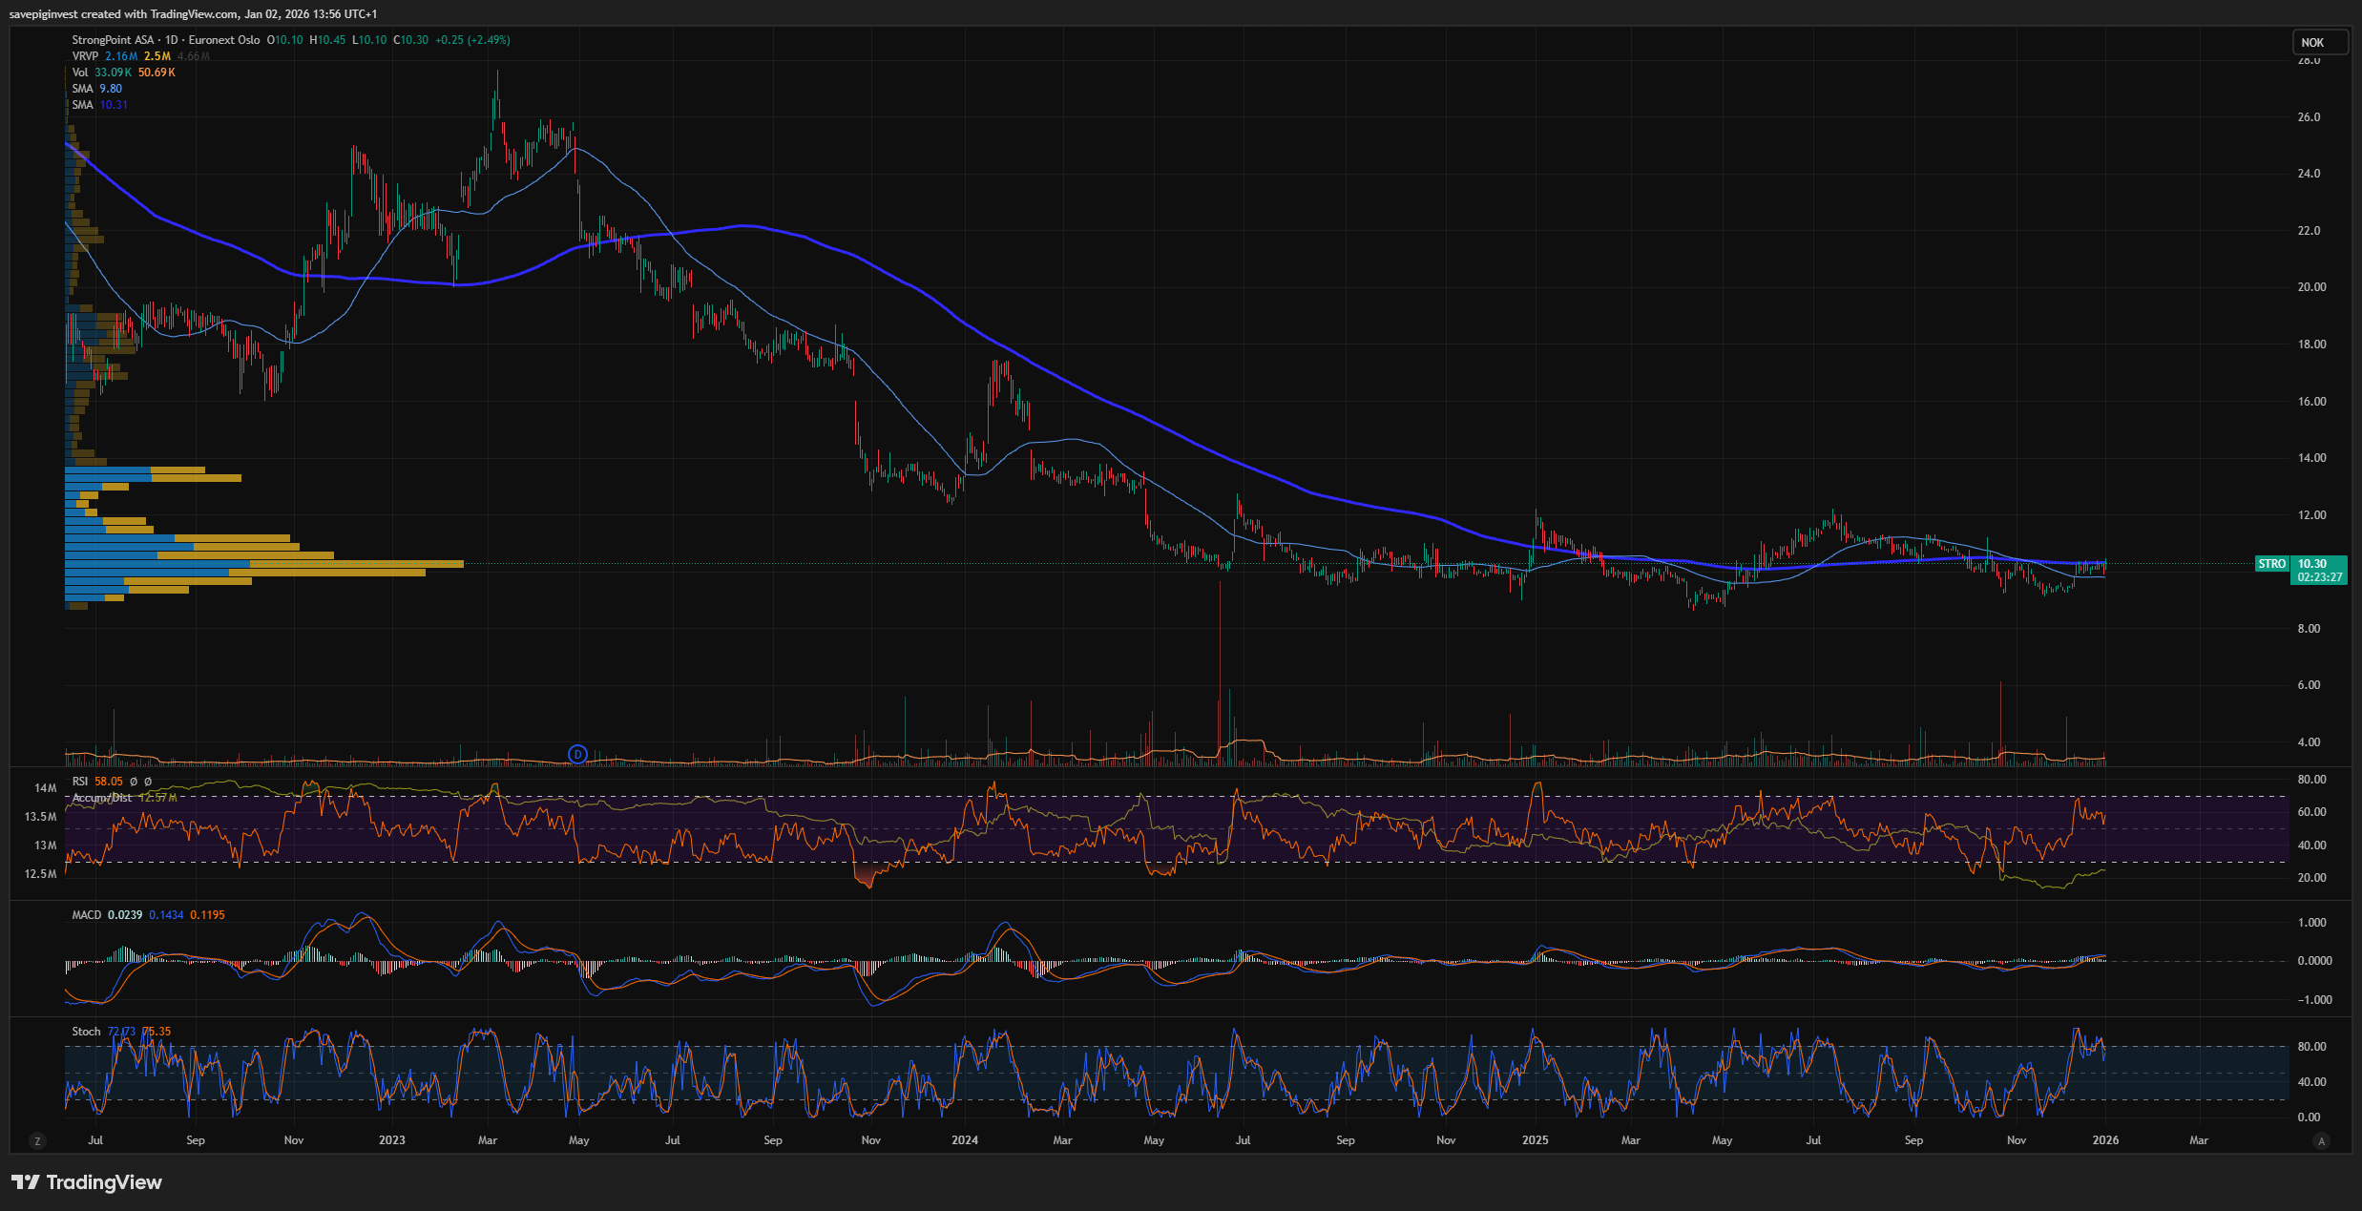Click the VRVP indicator legend
This screenshot has height=1211, width=2362.
click(85, 56)
